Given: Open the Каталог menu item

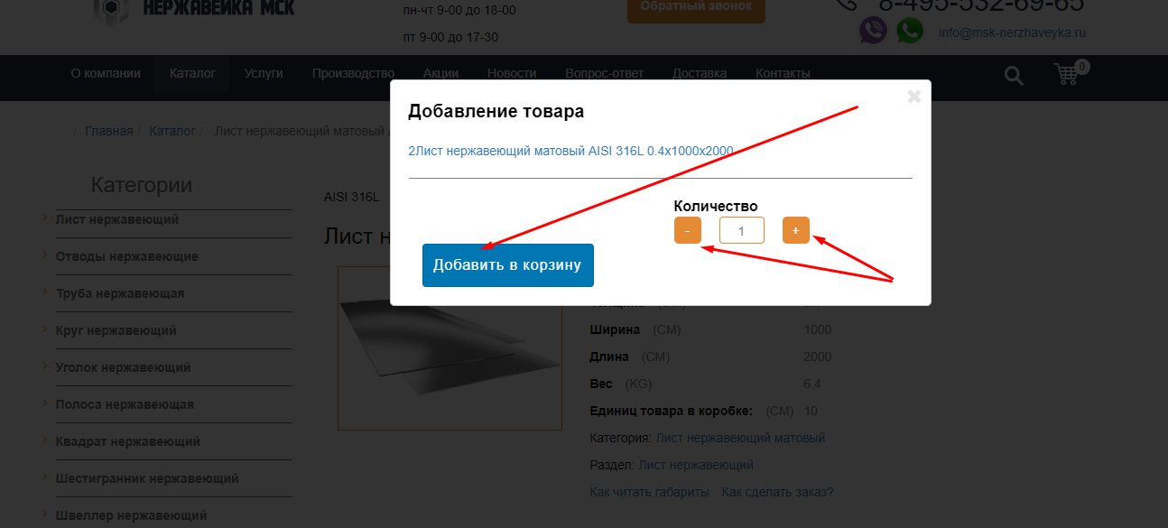Looking at the screenshot, I should (x=192, y=73).
